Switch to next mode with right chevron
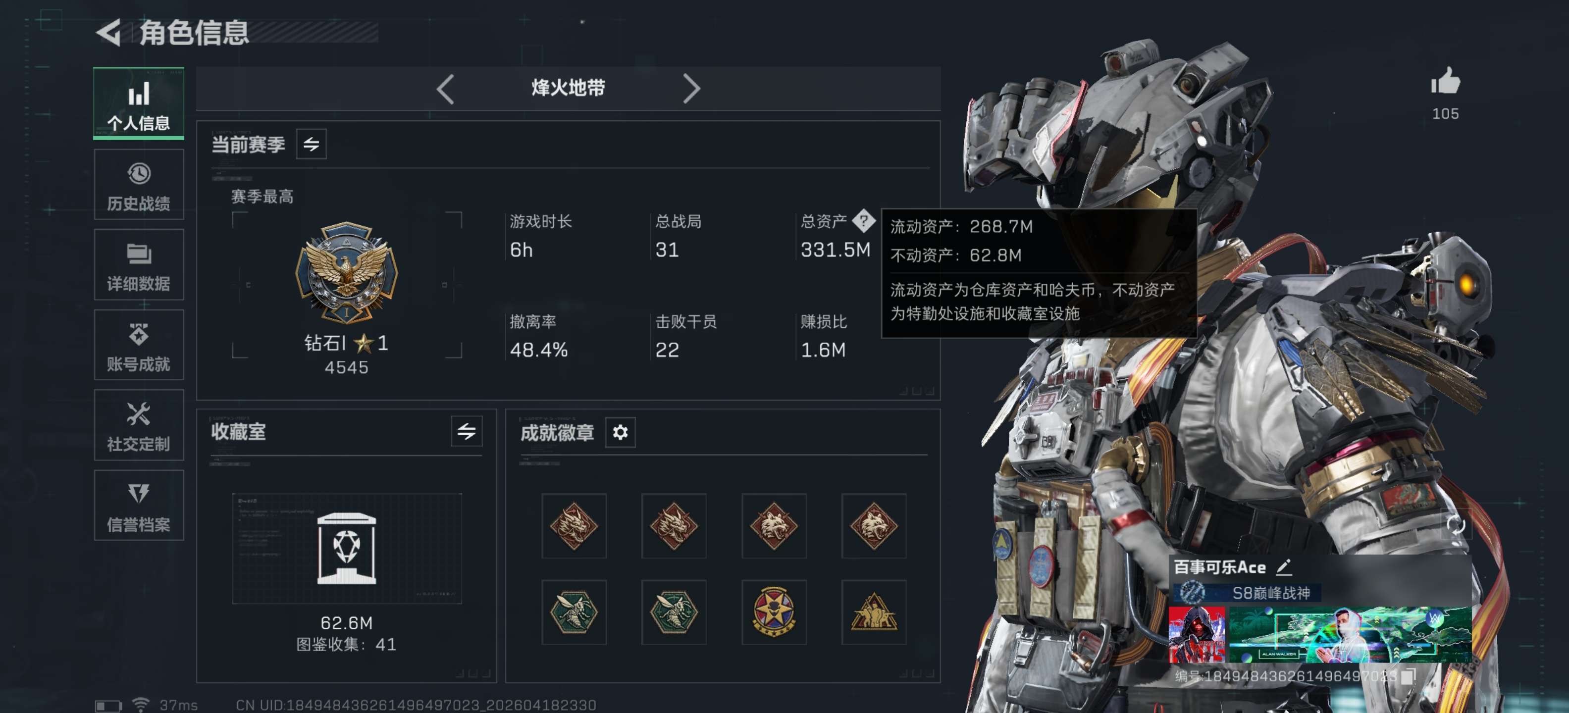This screenshot has width=1569, height=713. [691, 90]
